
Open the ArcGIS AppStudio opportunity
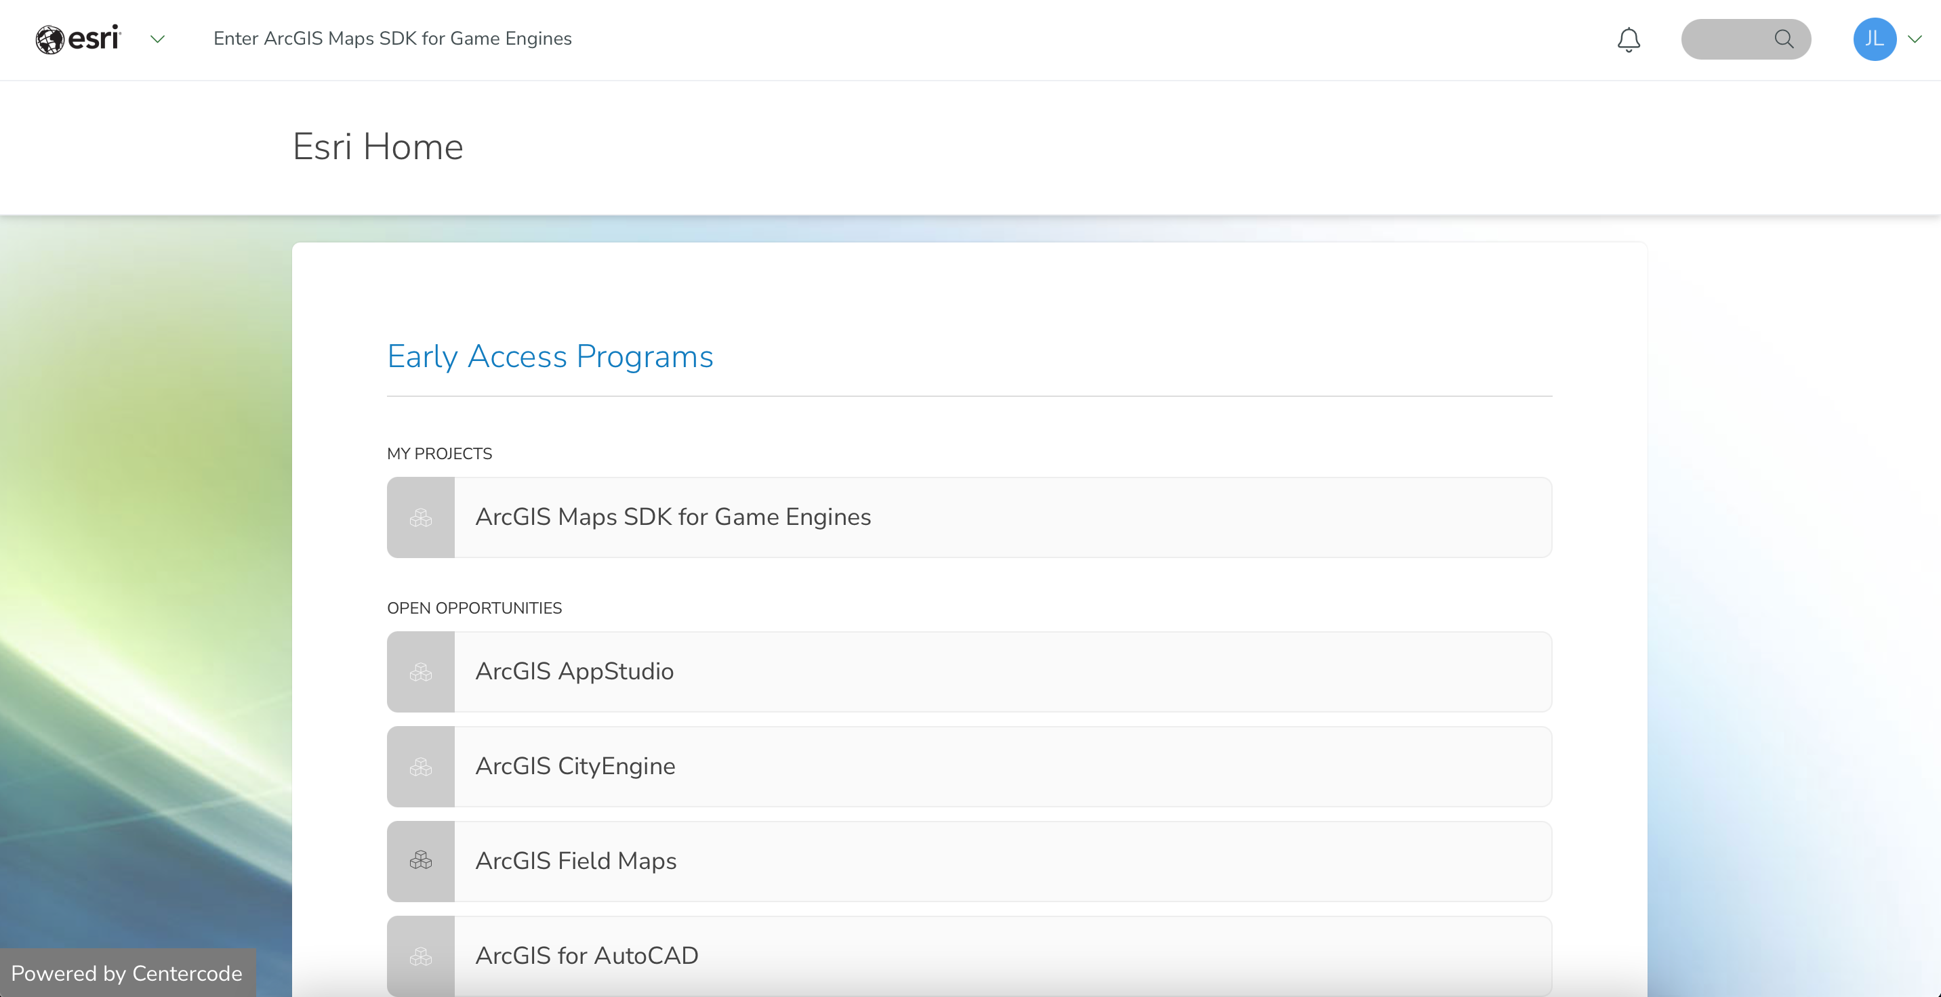(969, 672)
